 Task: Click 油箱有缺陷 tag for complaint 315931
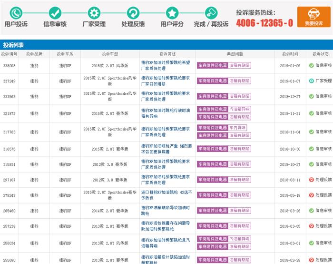click(x=239, y=164)
